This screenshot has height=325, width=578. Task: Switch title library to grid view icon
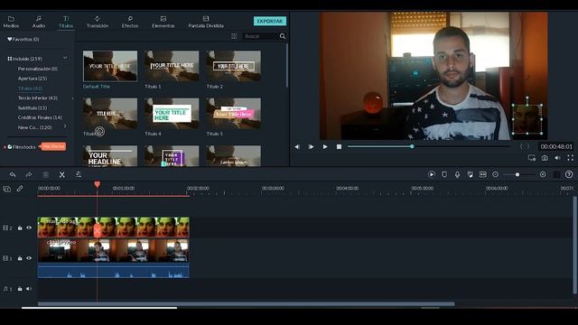click(x=234, y=36)
